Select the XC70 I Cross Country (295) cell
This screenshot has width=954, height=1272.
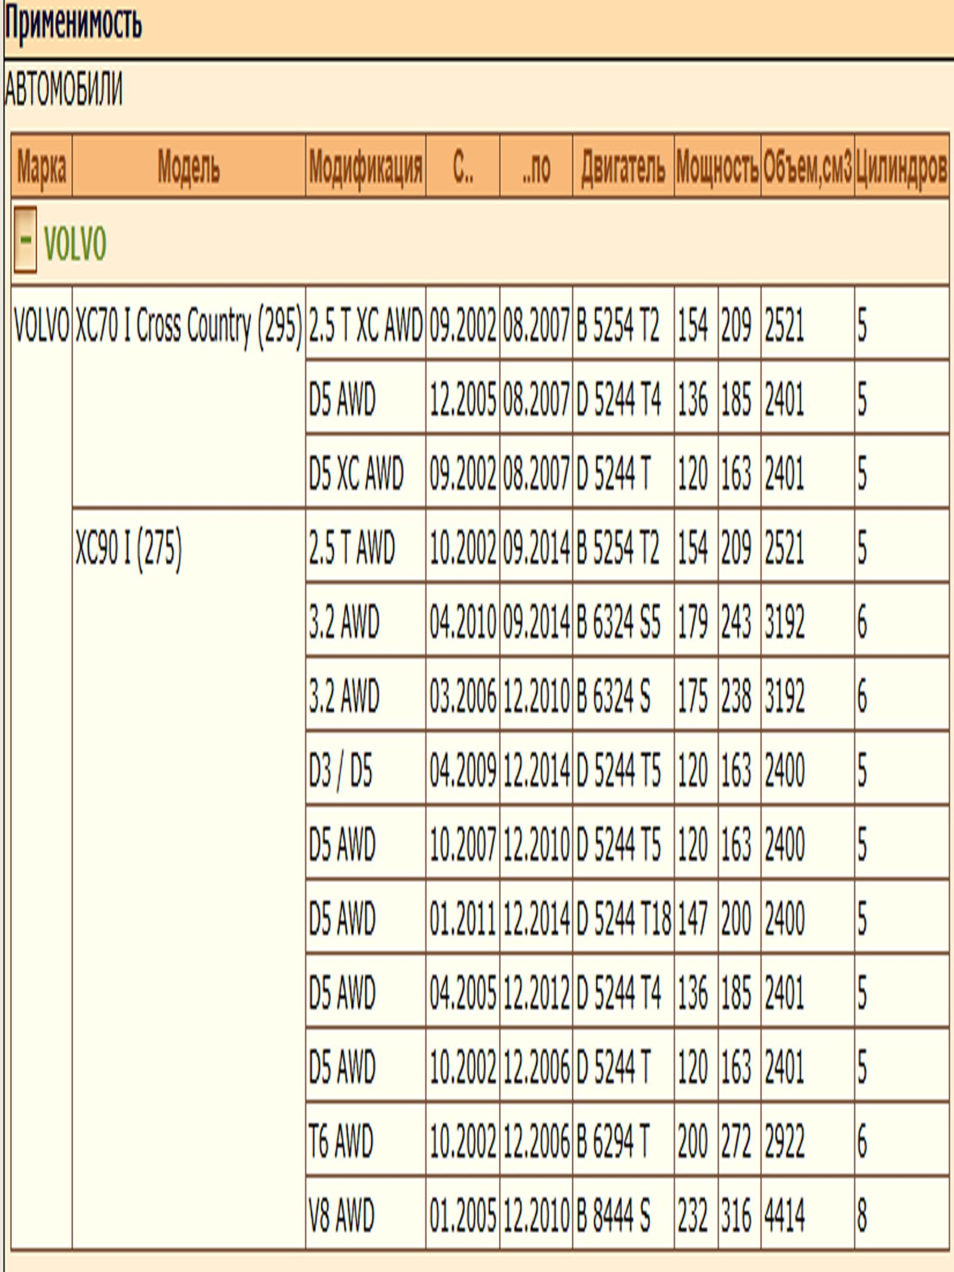[x=189, y=326]
